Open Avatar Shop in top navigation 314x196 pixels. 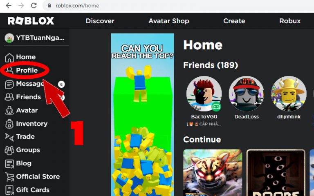pos(169,21)
